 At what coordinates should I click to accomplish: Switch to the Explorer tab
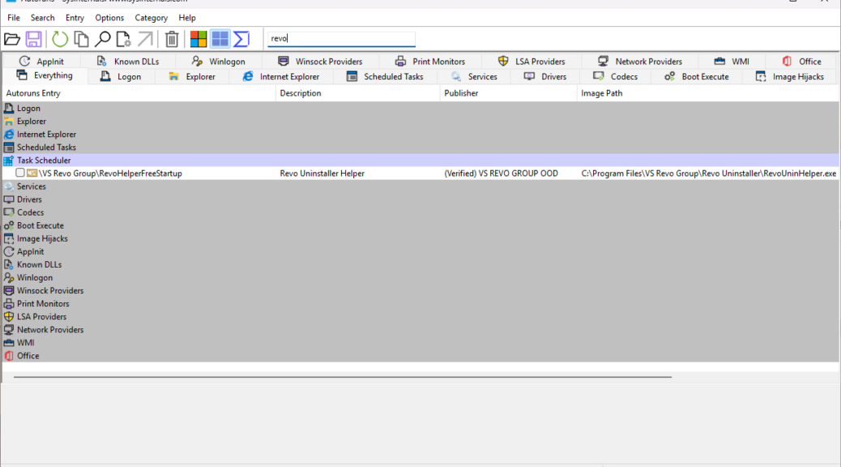tap(192, 76)
